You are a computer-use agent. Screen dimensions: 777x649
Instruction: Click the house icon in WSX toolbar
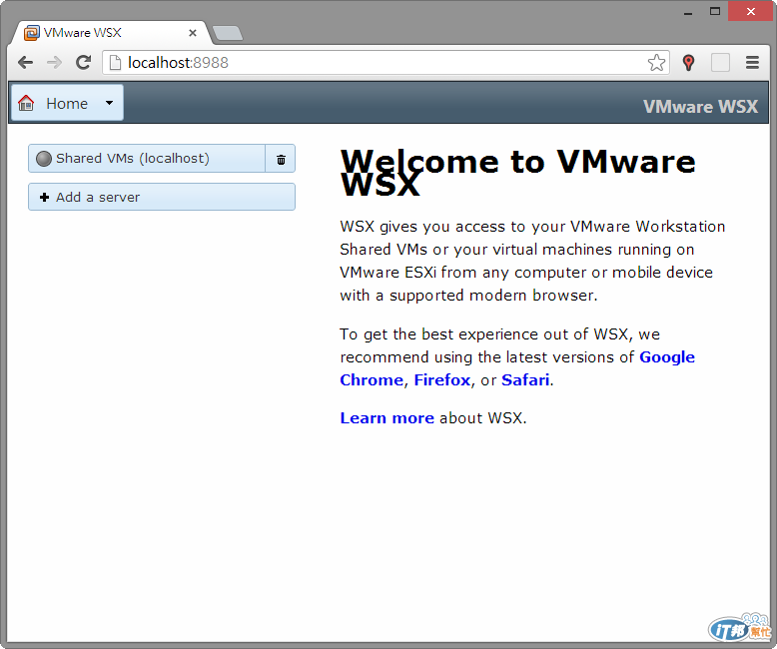26,103
